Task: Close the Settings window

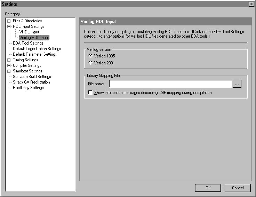Action: tap(251, 4)
